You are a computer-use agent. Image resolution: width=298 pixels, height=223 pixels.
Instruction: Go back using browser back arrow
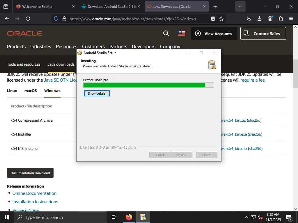click(x=7, y=19)
